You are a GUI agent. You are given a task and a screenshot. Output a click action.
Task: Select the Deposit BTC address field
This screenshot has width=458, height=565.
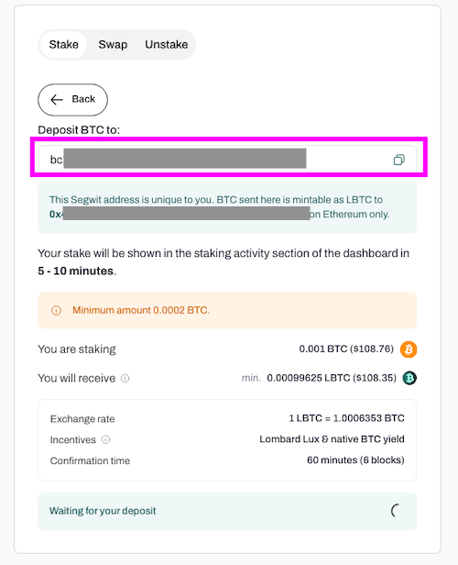click(x=227, y=160)
